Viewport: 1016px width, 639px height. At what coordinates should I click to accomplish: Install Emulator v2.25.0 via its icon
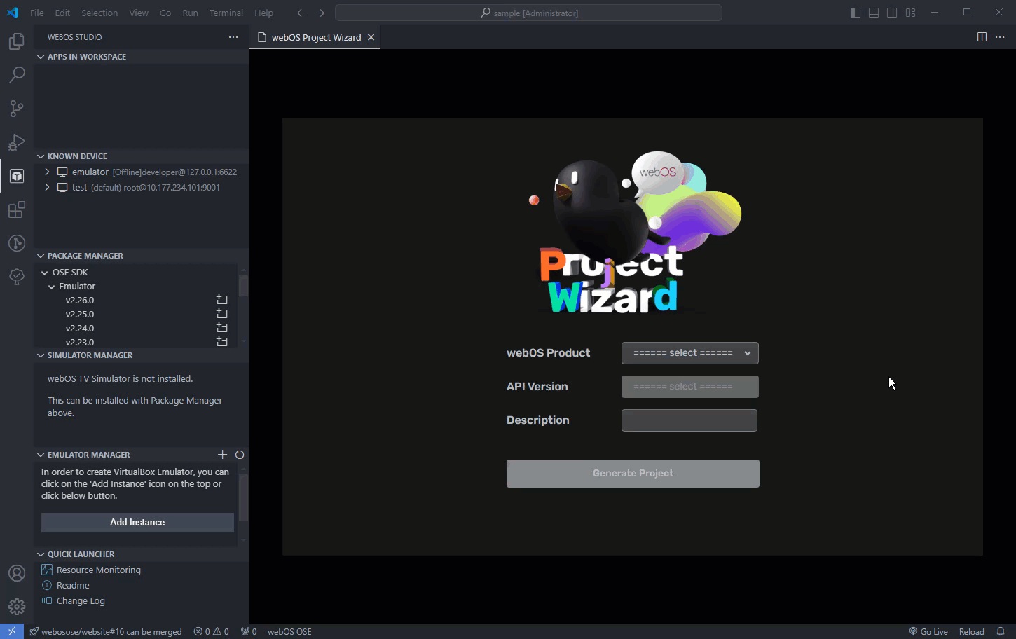(x=222, y=314)
